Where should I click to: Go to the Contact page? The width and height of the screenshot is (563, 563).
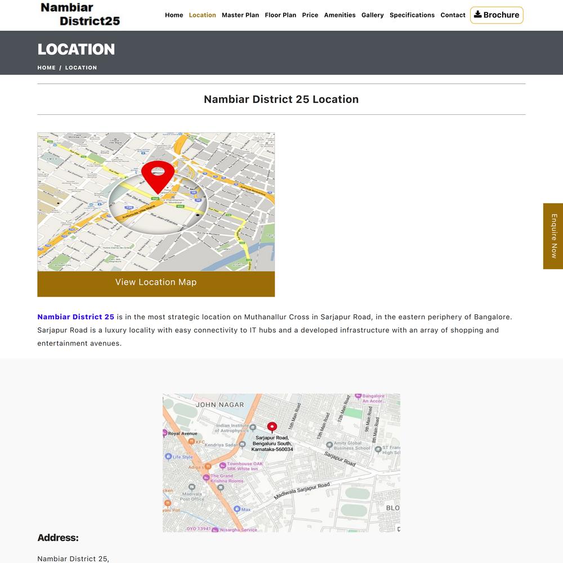(x=453, y=15)
